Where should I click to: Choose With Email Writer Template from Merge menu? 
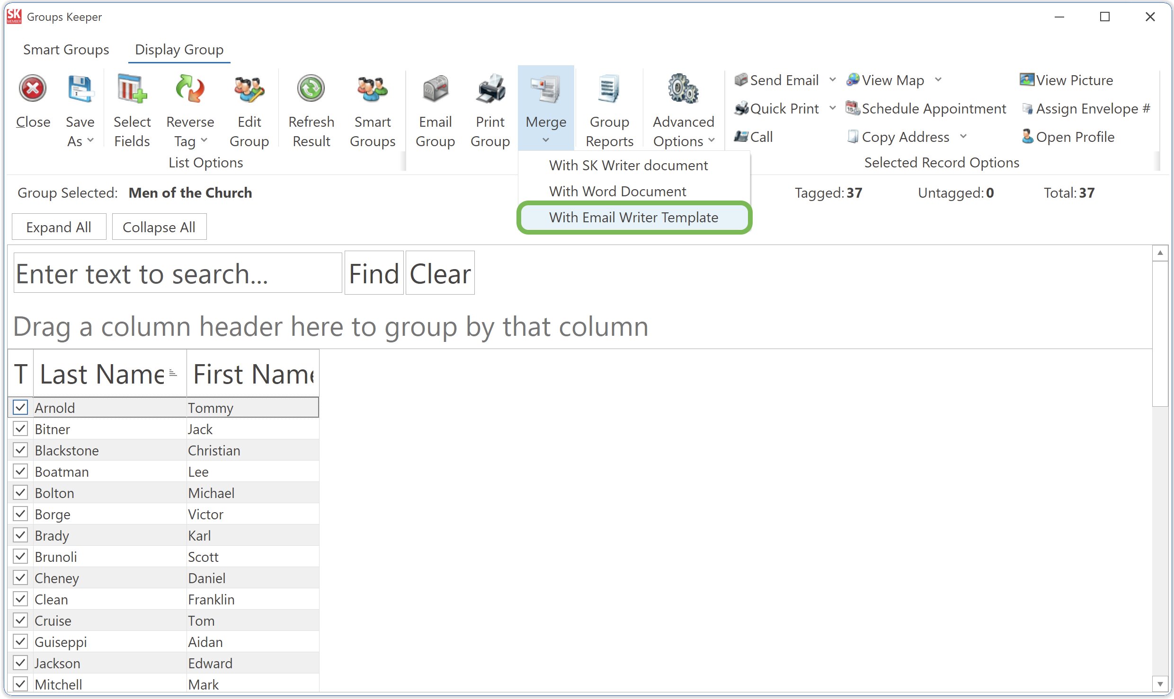point(633,217)
